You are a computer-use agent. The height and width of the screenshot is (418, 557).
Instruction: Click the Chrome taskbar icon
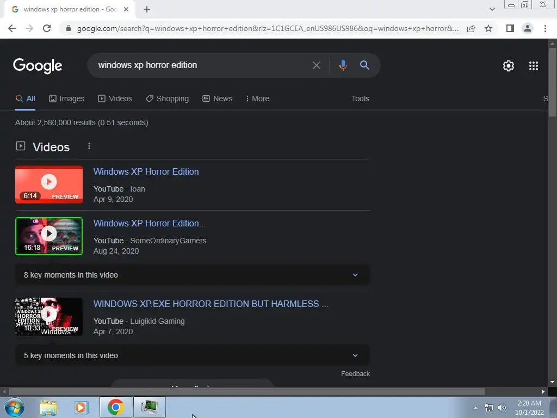pos(116,407)
